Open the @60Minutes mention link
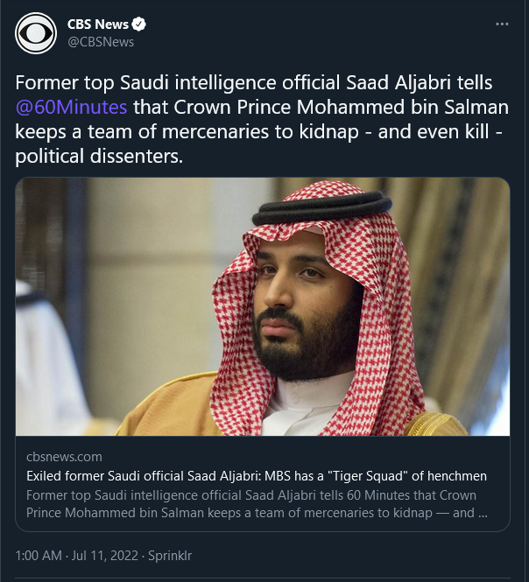The image size is (529, 582). click(72, 108)
